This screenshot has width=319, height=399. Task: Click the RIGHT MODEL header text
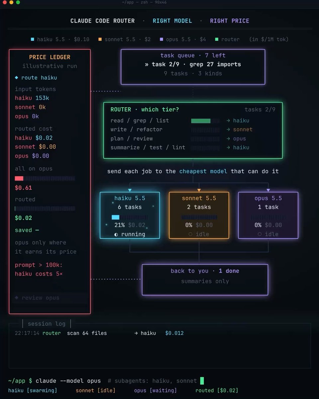point(172,21)
